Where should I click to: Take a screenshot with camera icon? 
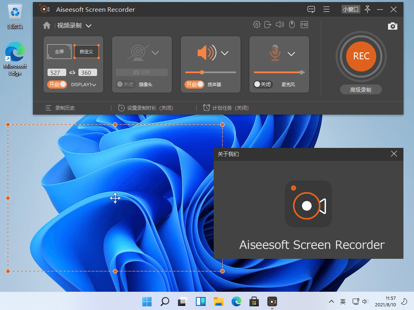coord(392,26)
